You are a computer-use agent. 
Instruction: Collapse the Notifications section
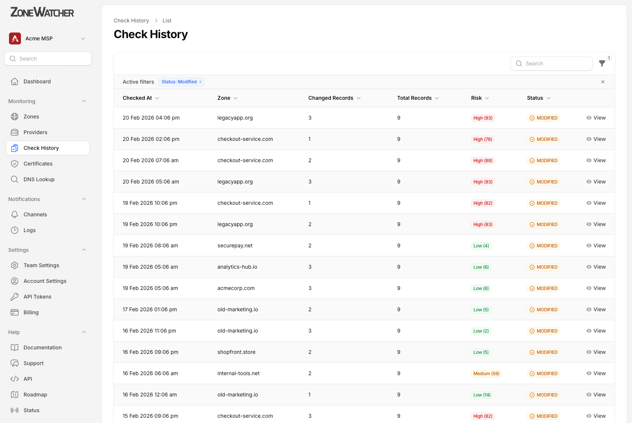(83, 199)
